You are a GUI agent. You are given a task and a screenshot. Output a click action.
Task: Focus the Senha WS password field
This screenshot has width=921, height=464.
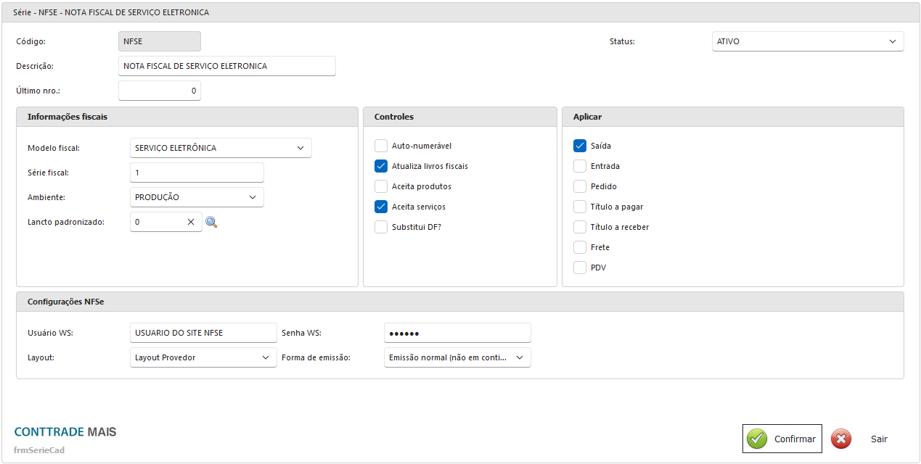click(x=457, y=333)
